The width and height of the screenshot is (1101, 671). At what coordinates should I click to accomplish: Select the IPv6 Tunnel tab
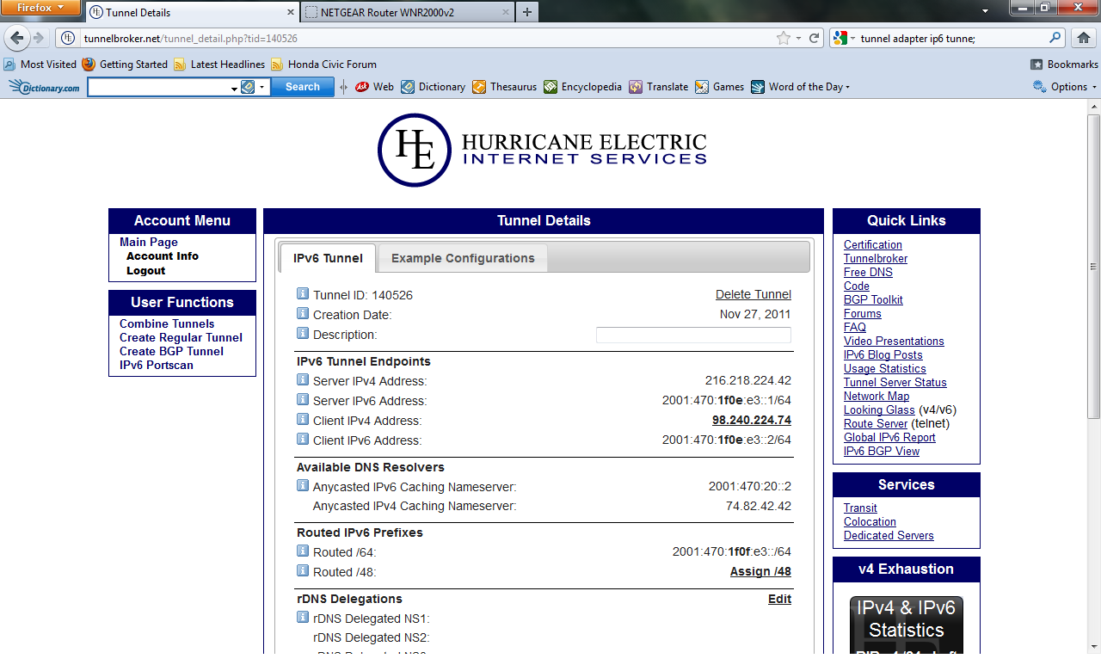[328, 258]
